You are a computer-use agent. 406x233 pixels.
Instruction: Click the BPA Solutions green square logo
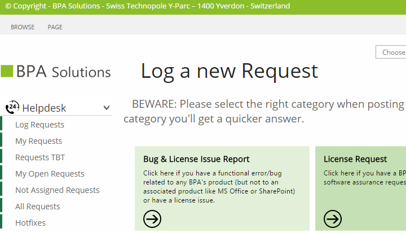[7, 71]
